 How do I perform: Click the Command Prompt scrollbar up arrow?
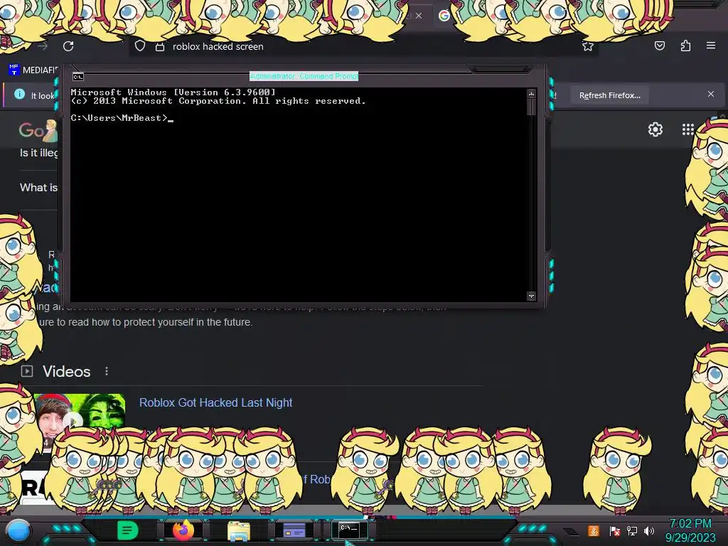[531, 94]
